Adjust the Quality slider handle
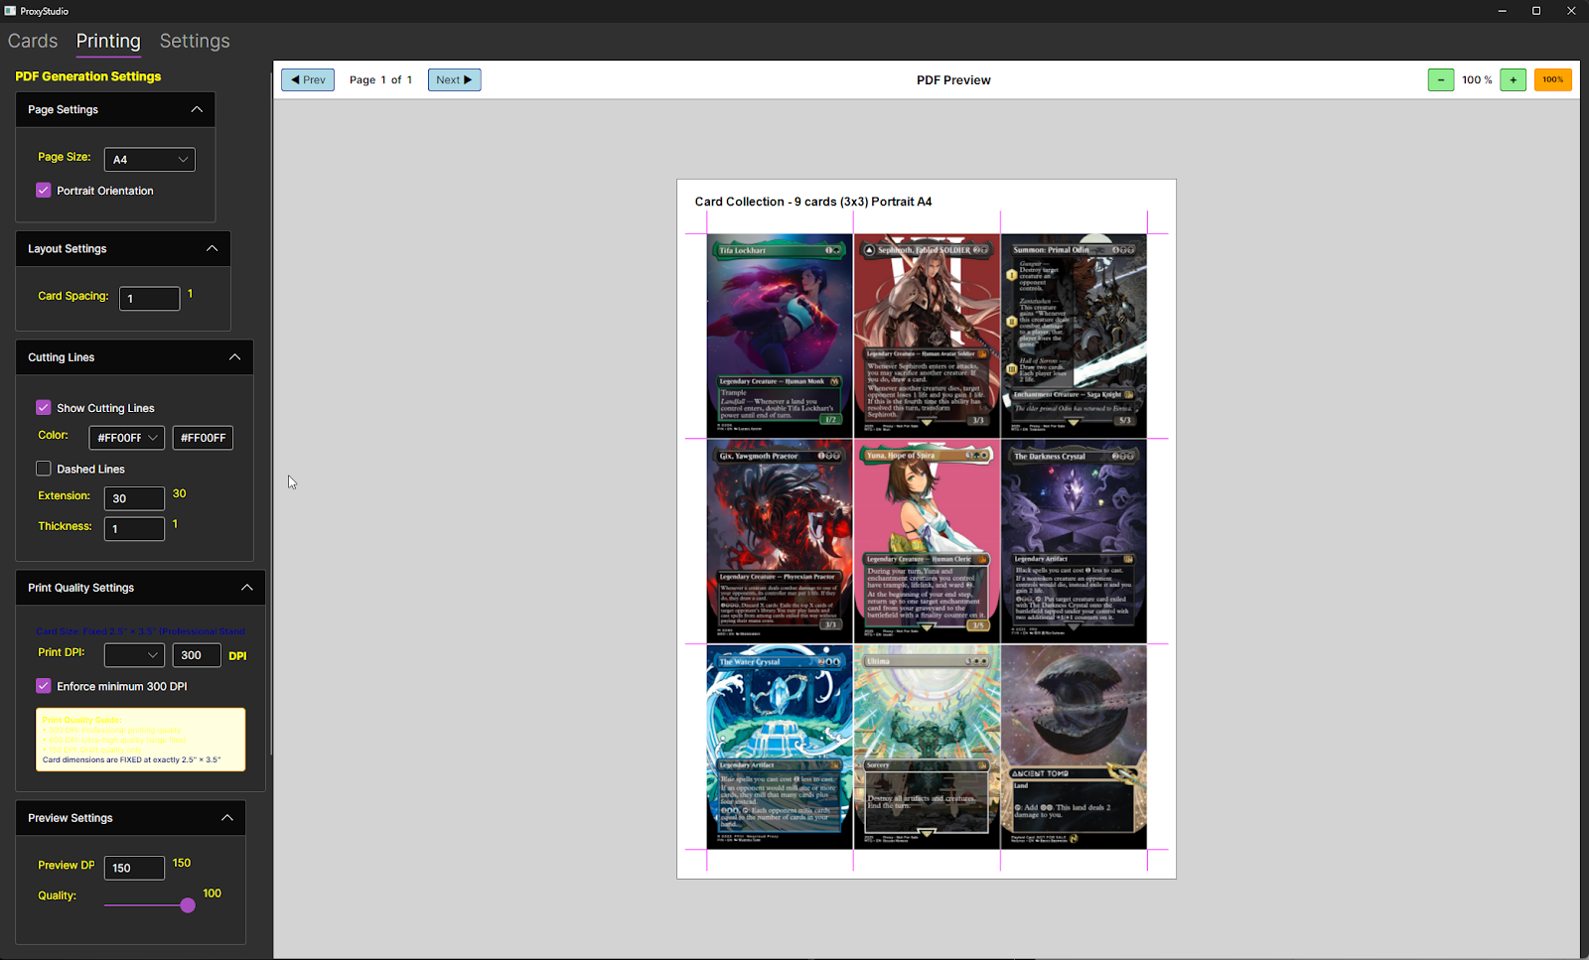 188,905
